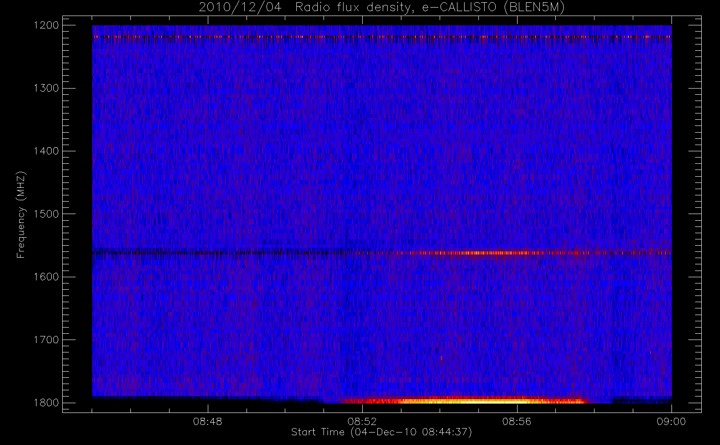Click the 1200 frequency tick label
The height and width of the screenshot is (445, 720).
pyautogui.click(x=46, y=25)
